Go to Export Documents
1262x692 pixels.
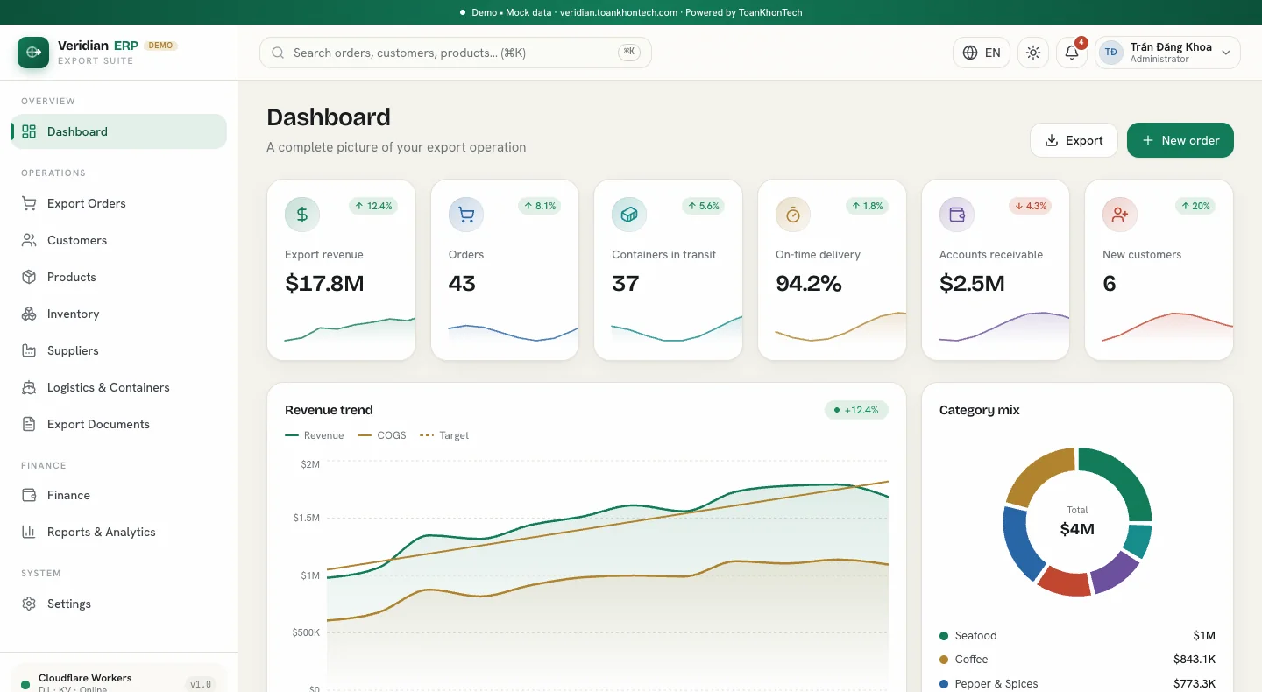118,424
